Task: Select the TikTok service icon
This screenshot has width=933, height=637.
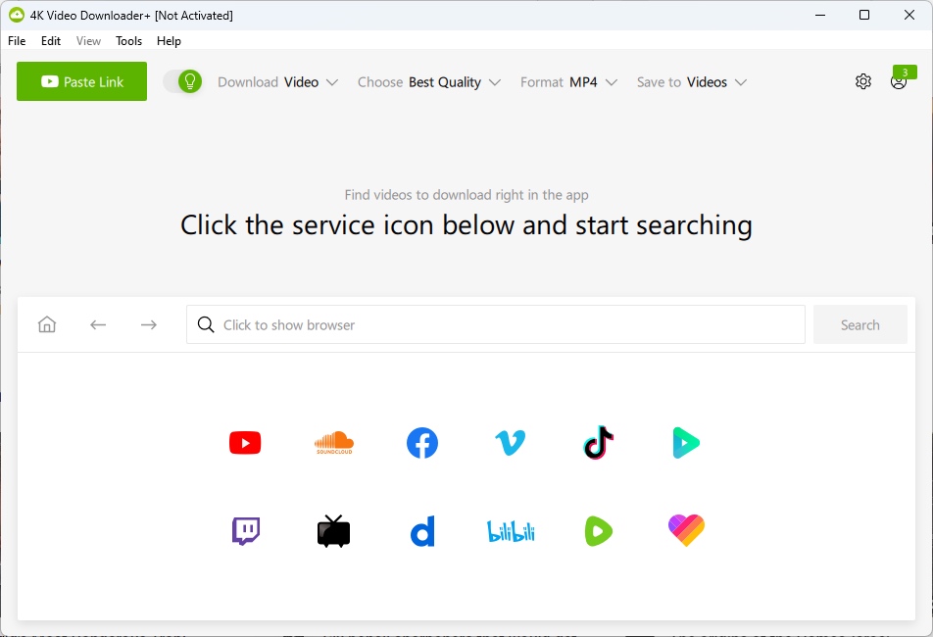Action: point(598,442)
